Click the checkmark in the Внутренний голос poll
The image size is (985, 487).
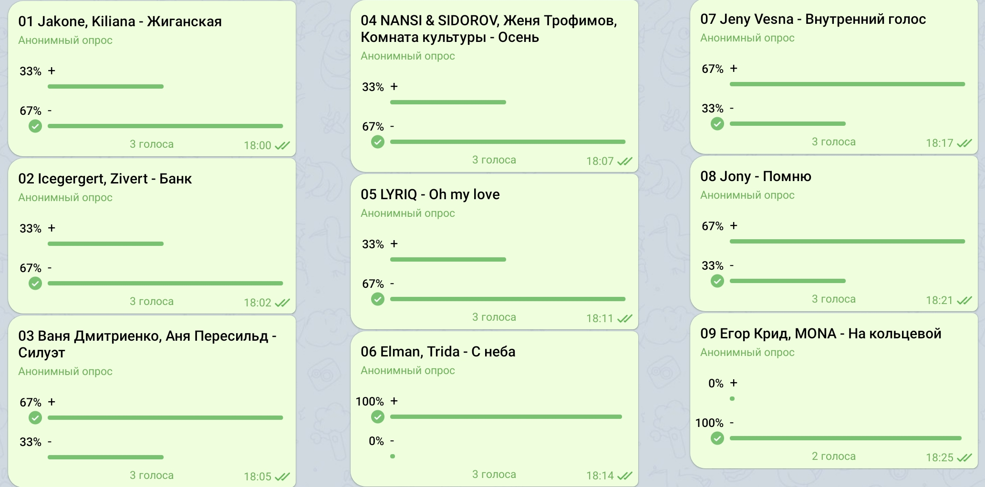717,124
